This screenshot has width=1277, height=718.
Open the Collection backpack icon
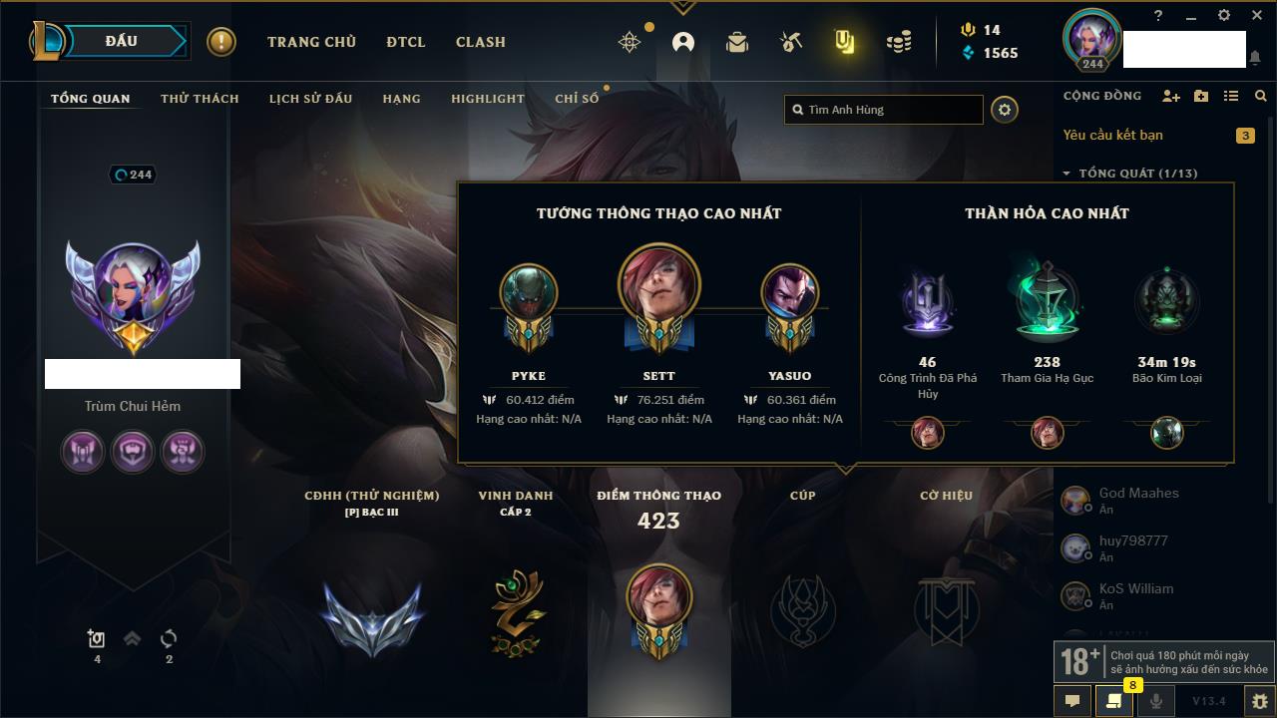tap(737, 42)
